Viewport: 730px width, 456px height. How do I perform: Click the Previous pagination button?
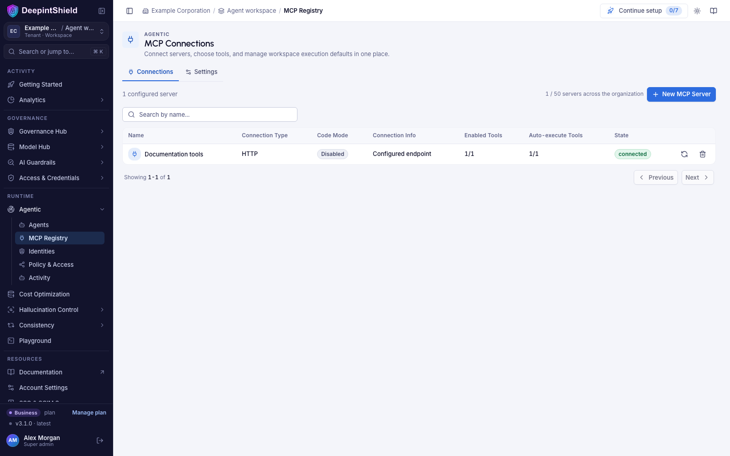tap(656, 177)
